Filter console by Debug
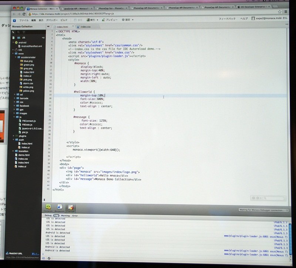This screenshot has width=296, height=268. [x=48, y=215]
